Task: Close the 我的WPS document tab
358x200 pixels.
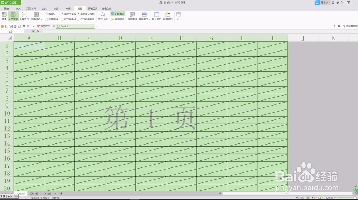Action: [x=54, y=26]
